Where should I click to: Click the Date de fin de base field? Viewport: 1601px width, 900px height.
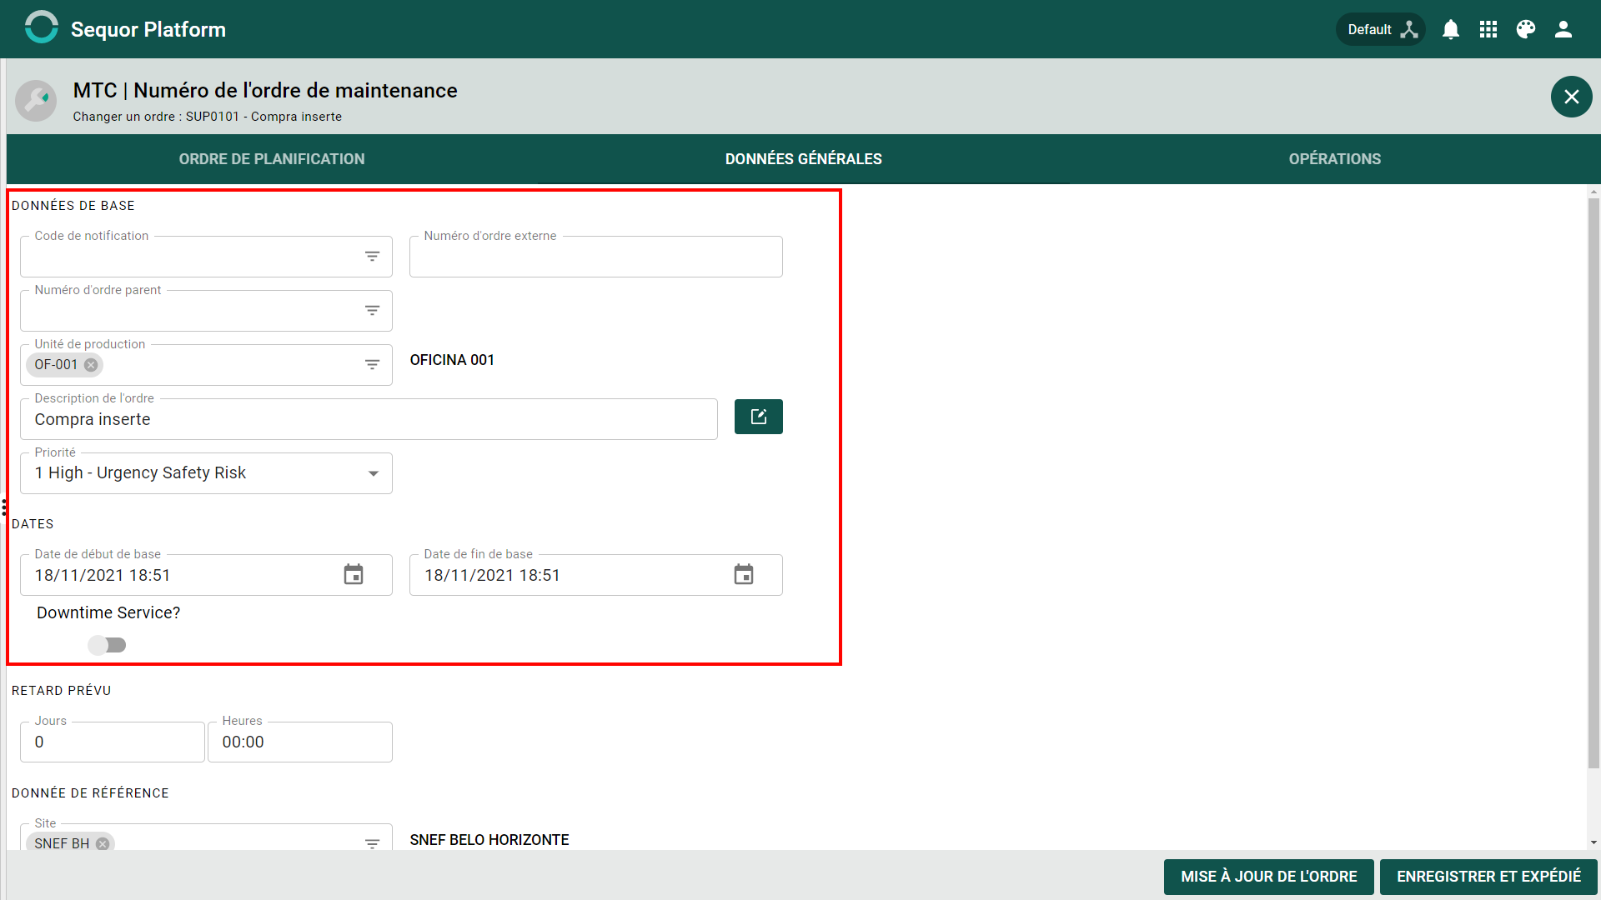(595, 575)
